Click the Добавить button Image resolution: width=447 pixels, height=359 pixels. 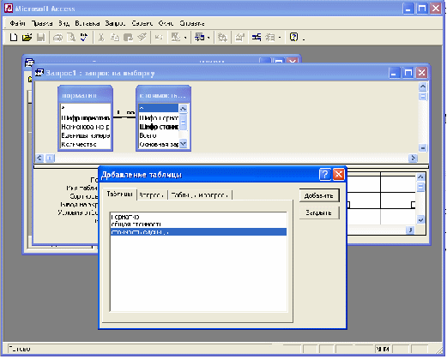click(x=319, y=195)
